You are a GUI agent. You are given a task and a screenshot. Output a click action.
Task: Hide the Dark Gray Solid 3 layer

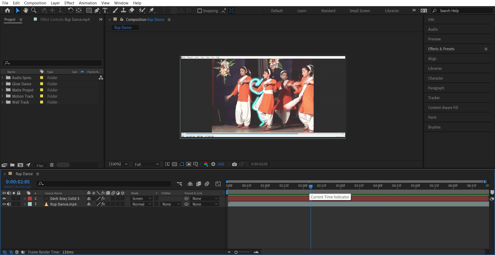click(4, 198)
